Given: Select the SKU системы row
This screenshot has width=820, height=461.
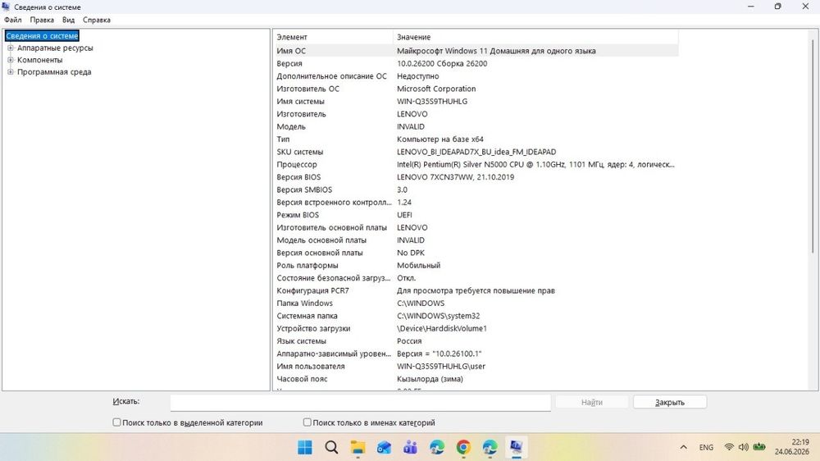Looking at the screenshot, I should click(x=476, y=152).
